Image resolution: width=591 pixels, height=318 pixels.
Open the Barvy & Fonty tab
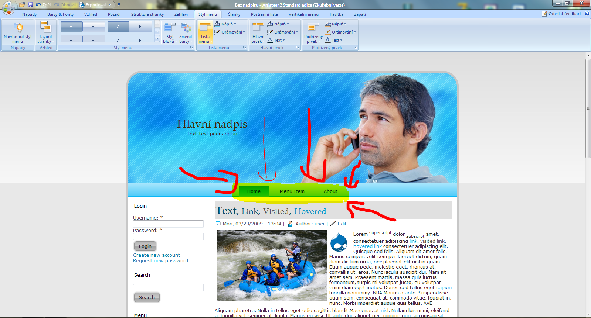coord(61,14)
